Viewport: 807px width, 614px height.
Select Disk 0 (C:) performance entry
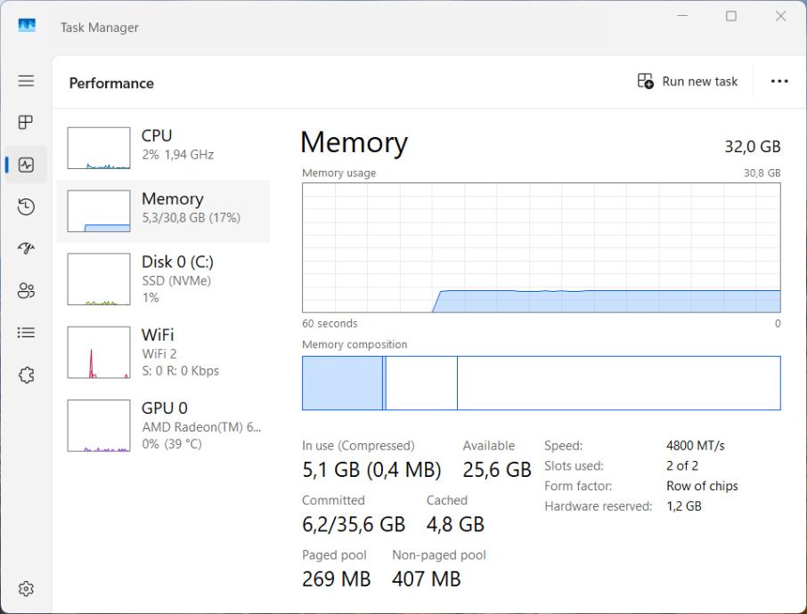tap(163, 279)
